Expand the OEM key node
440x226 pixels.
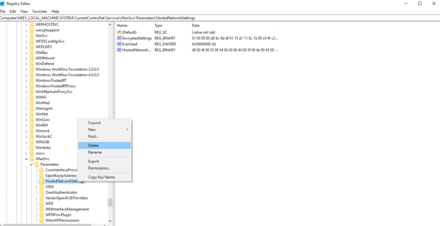click(x=36, y=187)
